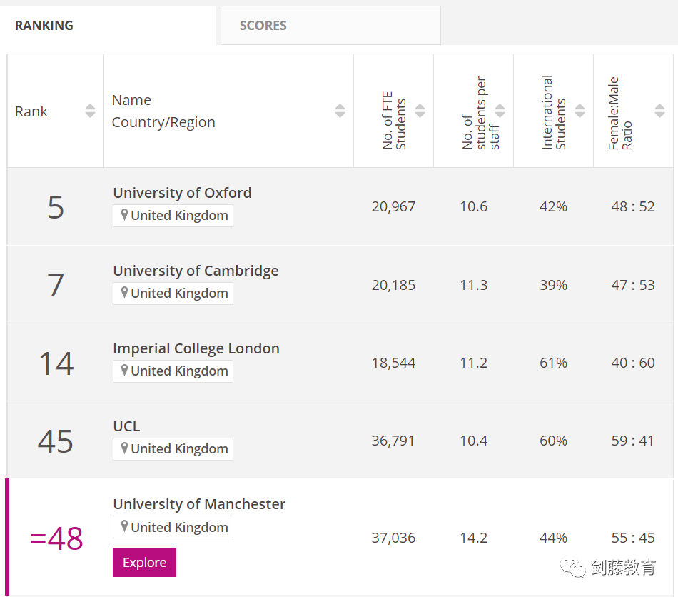678x597 pixels.
Task: Open Imperial College London link
Action: [196, 348]
